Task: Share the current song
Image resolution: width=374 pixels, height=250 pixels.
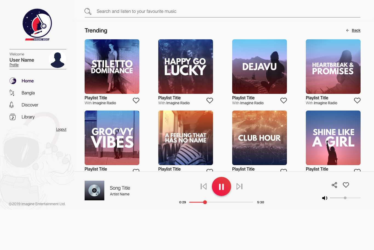Action: [334, 185]
